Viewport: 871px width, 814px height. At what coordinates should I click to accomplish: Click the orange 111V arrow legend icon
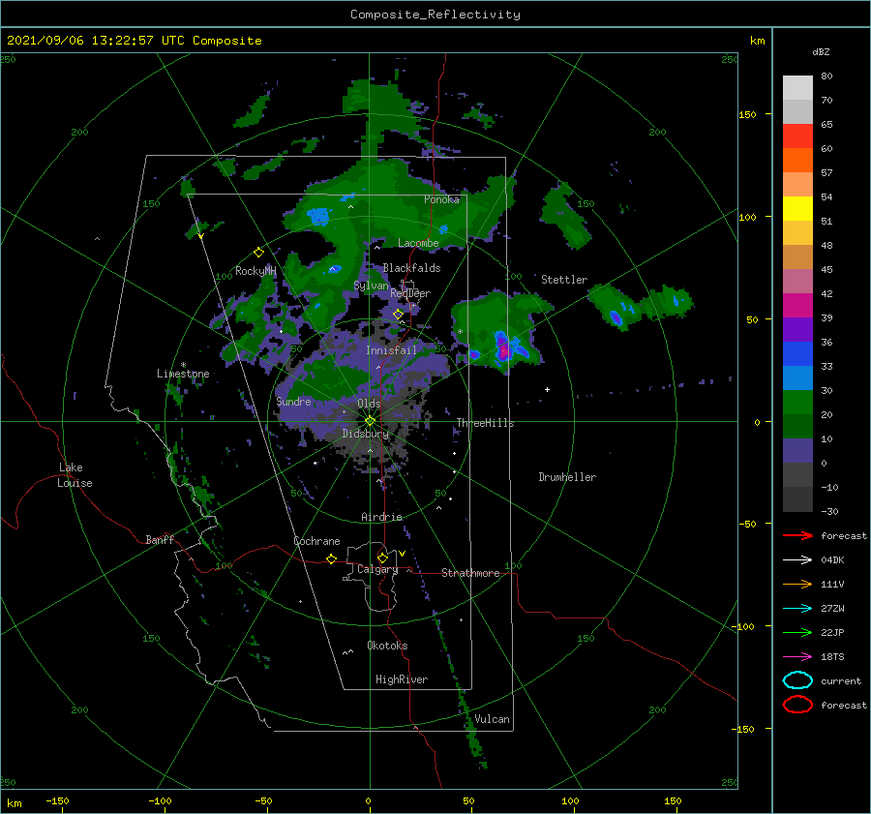(x=797, y=584)
